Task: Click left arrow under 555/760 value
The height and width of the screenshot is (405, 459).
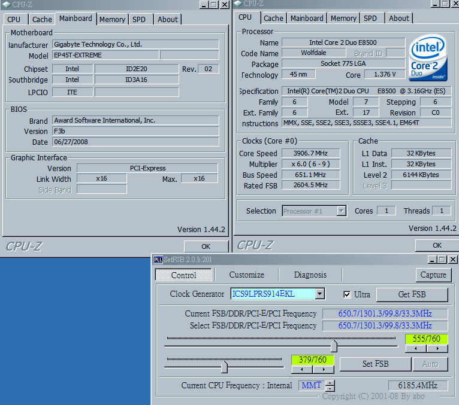Action: tap(416, 348)
